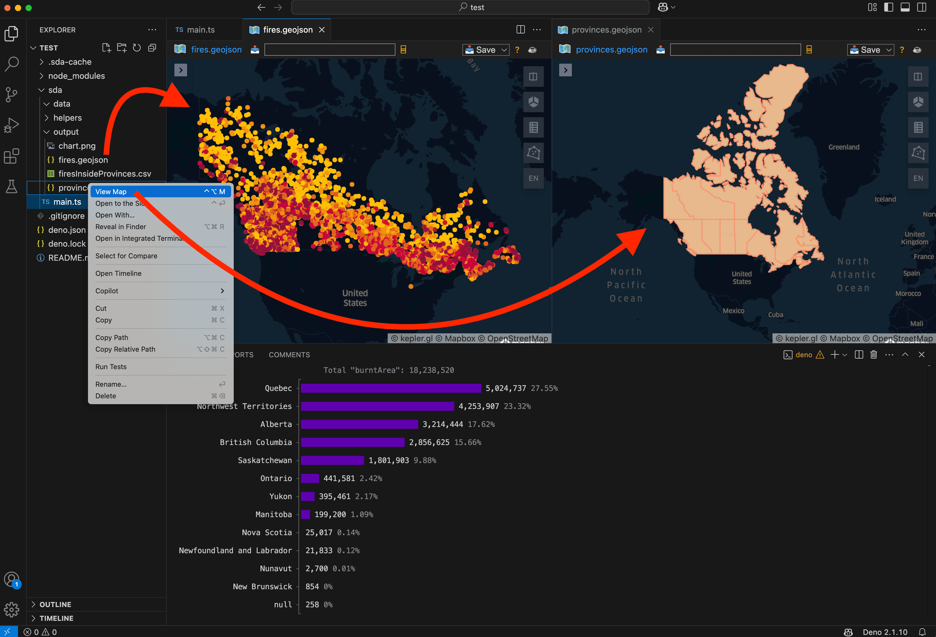Expand side panel in fires map
The height and width of the screenshot is (637, 936).
[180, 70]
